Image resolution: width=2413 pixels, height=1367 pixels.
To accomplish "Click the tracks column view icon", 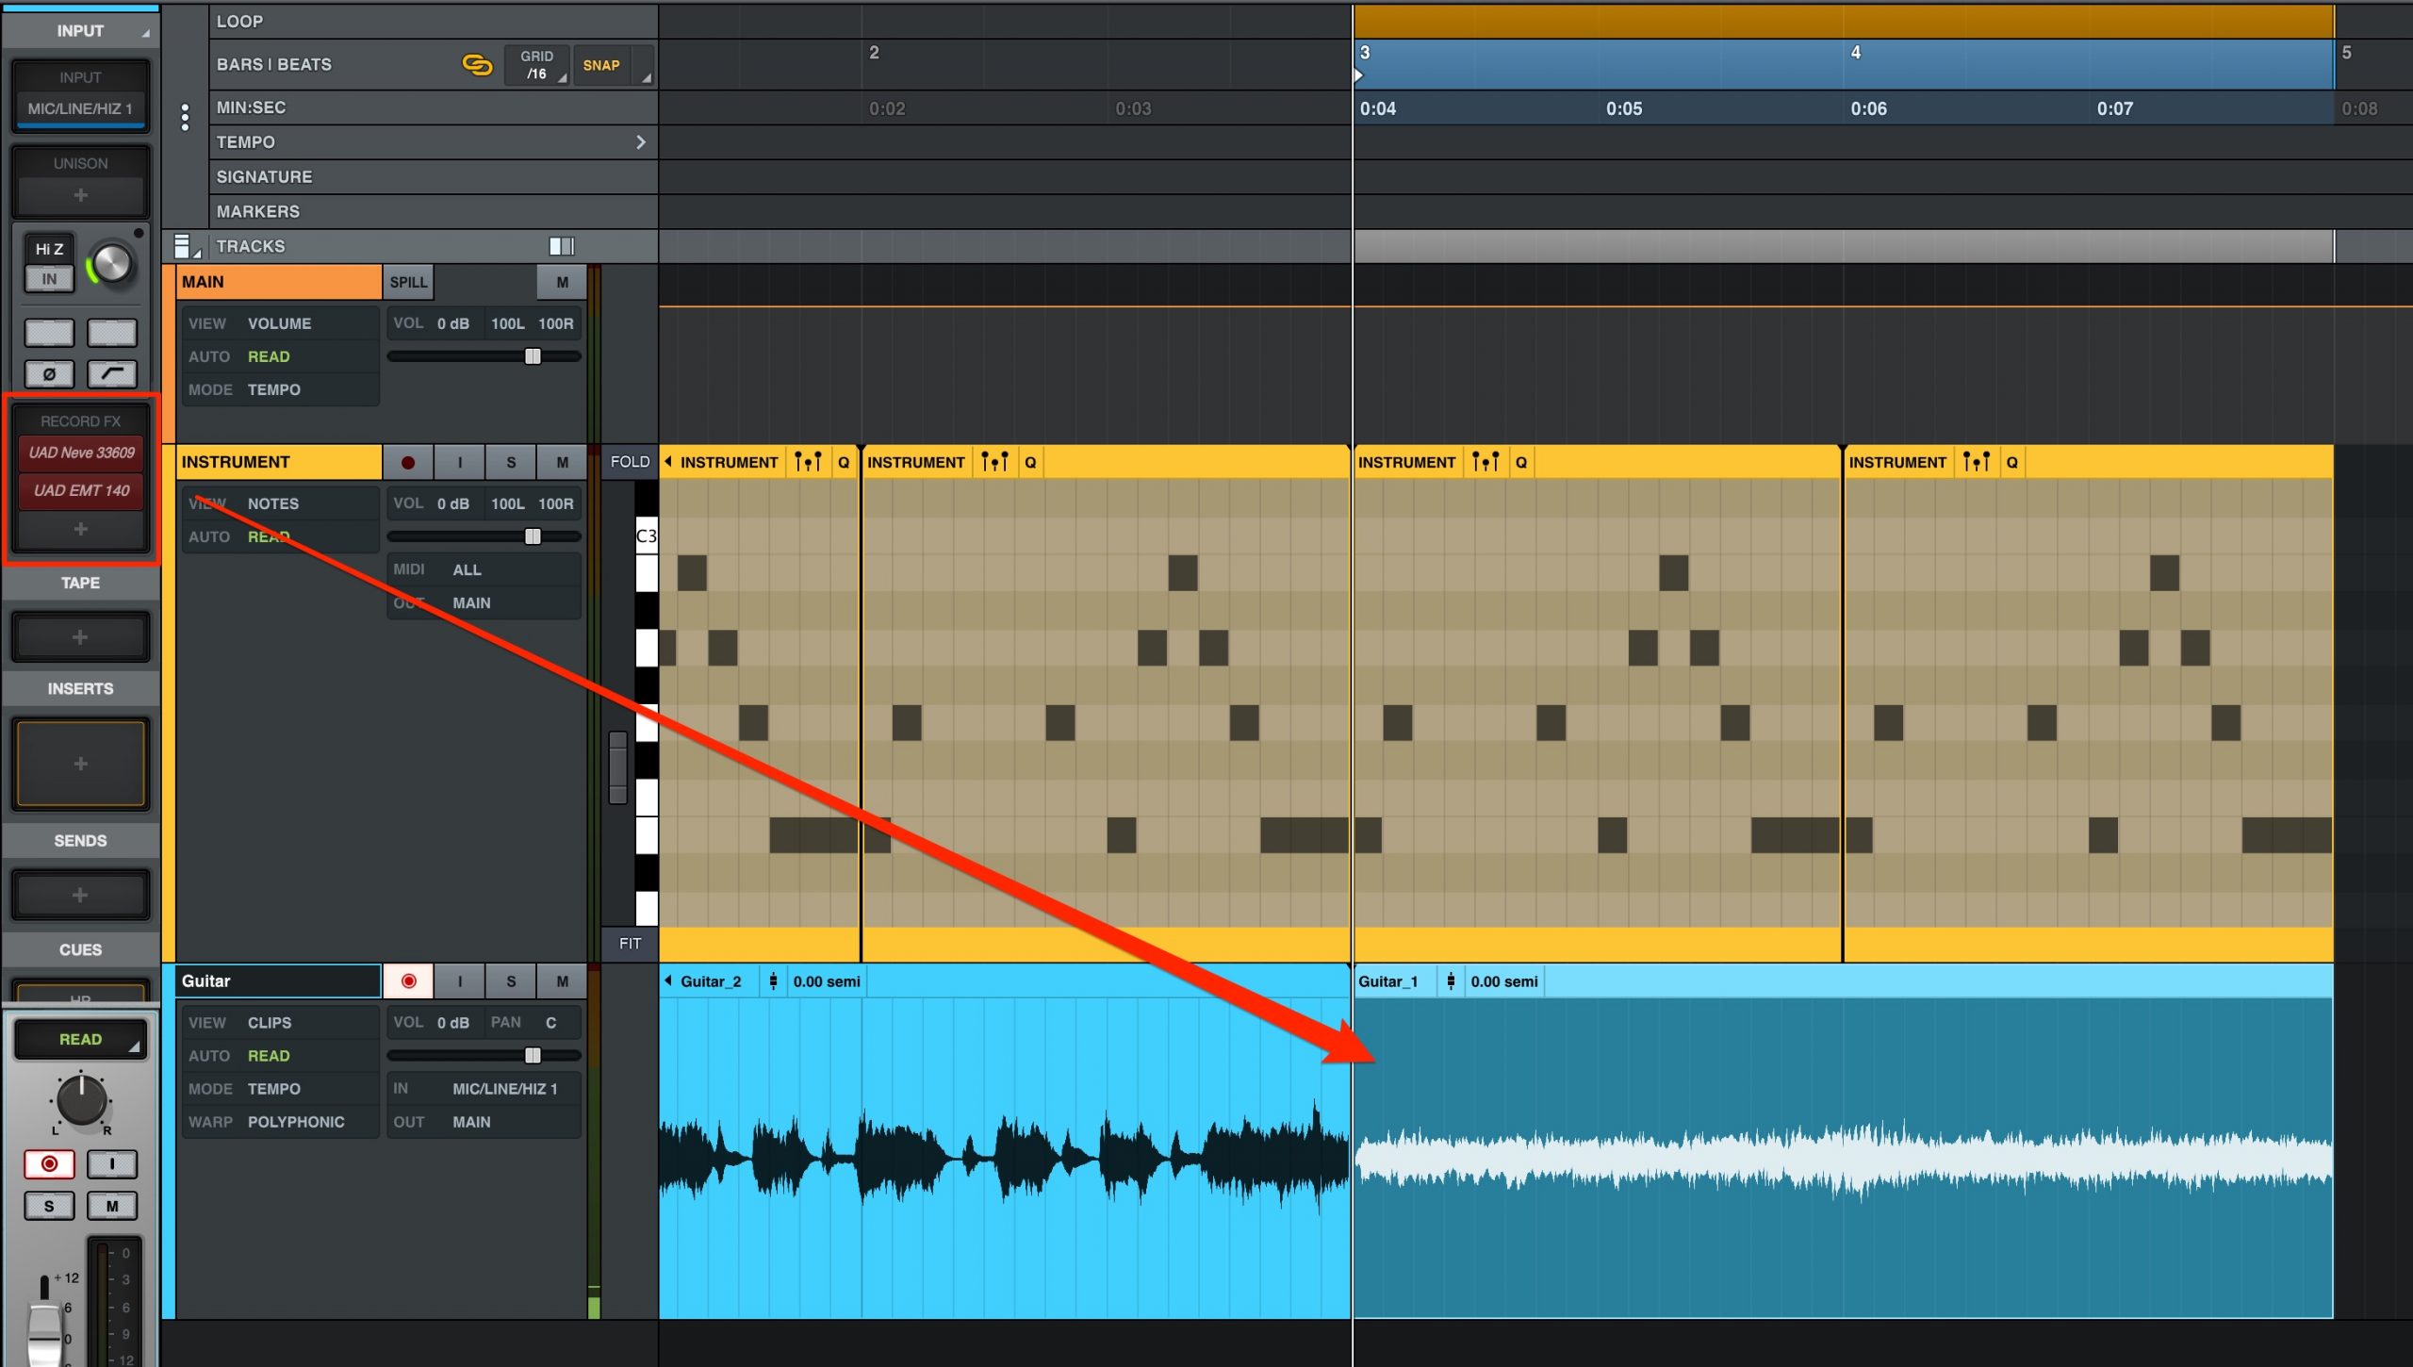I will (x=562, y=246).
